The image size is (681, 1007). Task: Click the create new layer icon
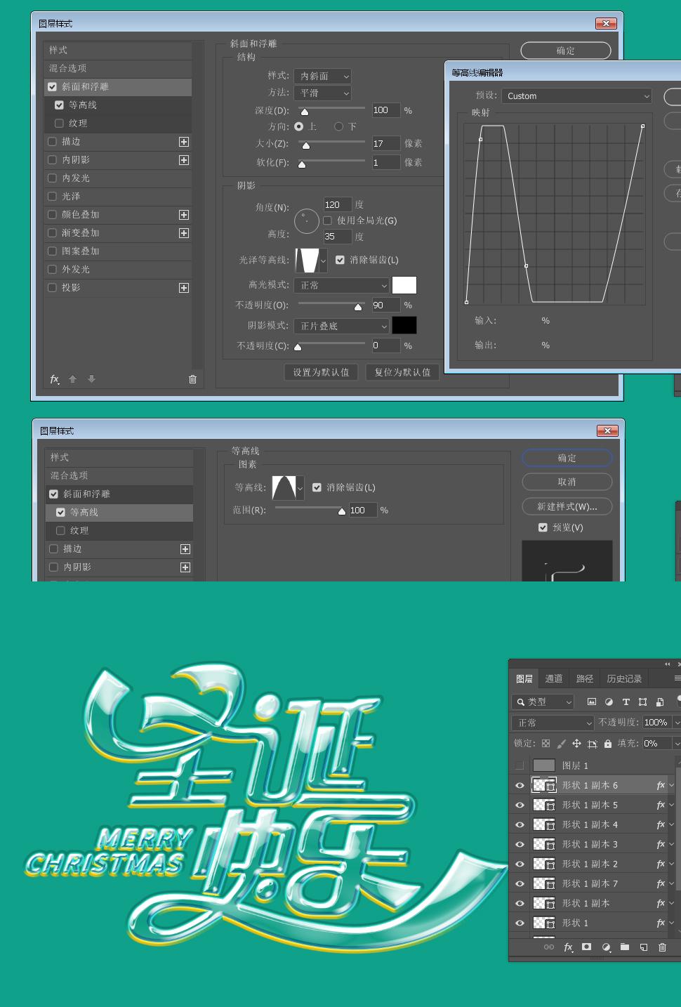644,947
